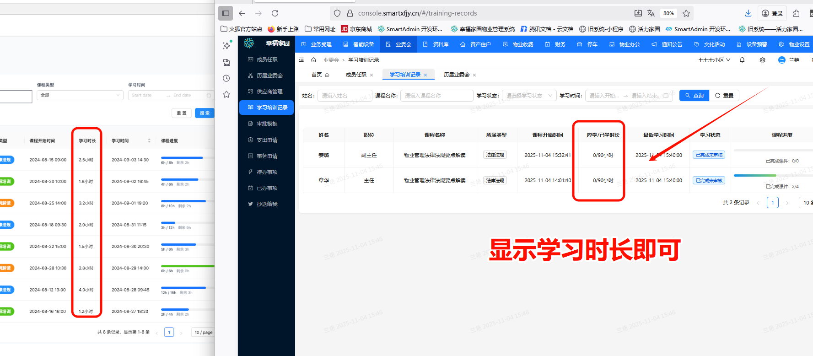Open the 设备预警 top menu
813x356 pixels.
pyautogui.click(x=752, y=44)
